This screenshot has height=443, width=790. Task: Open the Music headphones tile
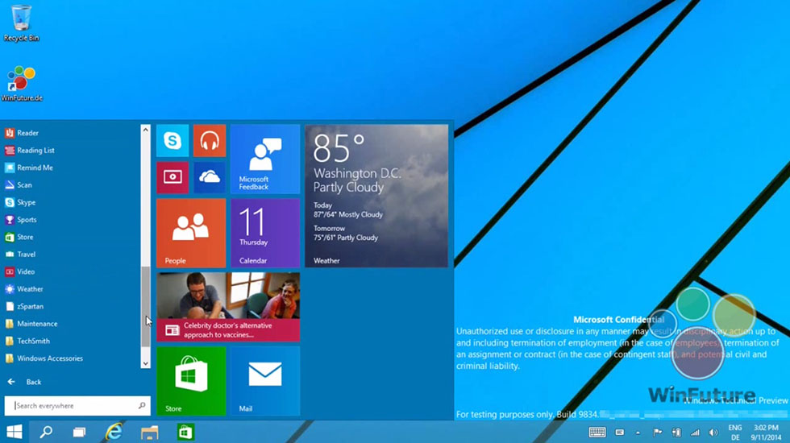(210, 141)
